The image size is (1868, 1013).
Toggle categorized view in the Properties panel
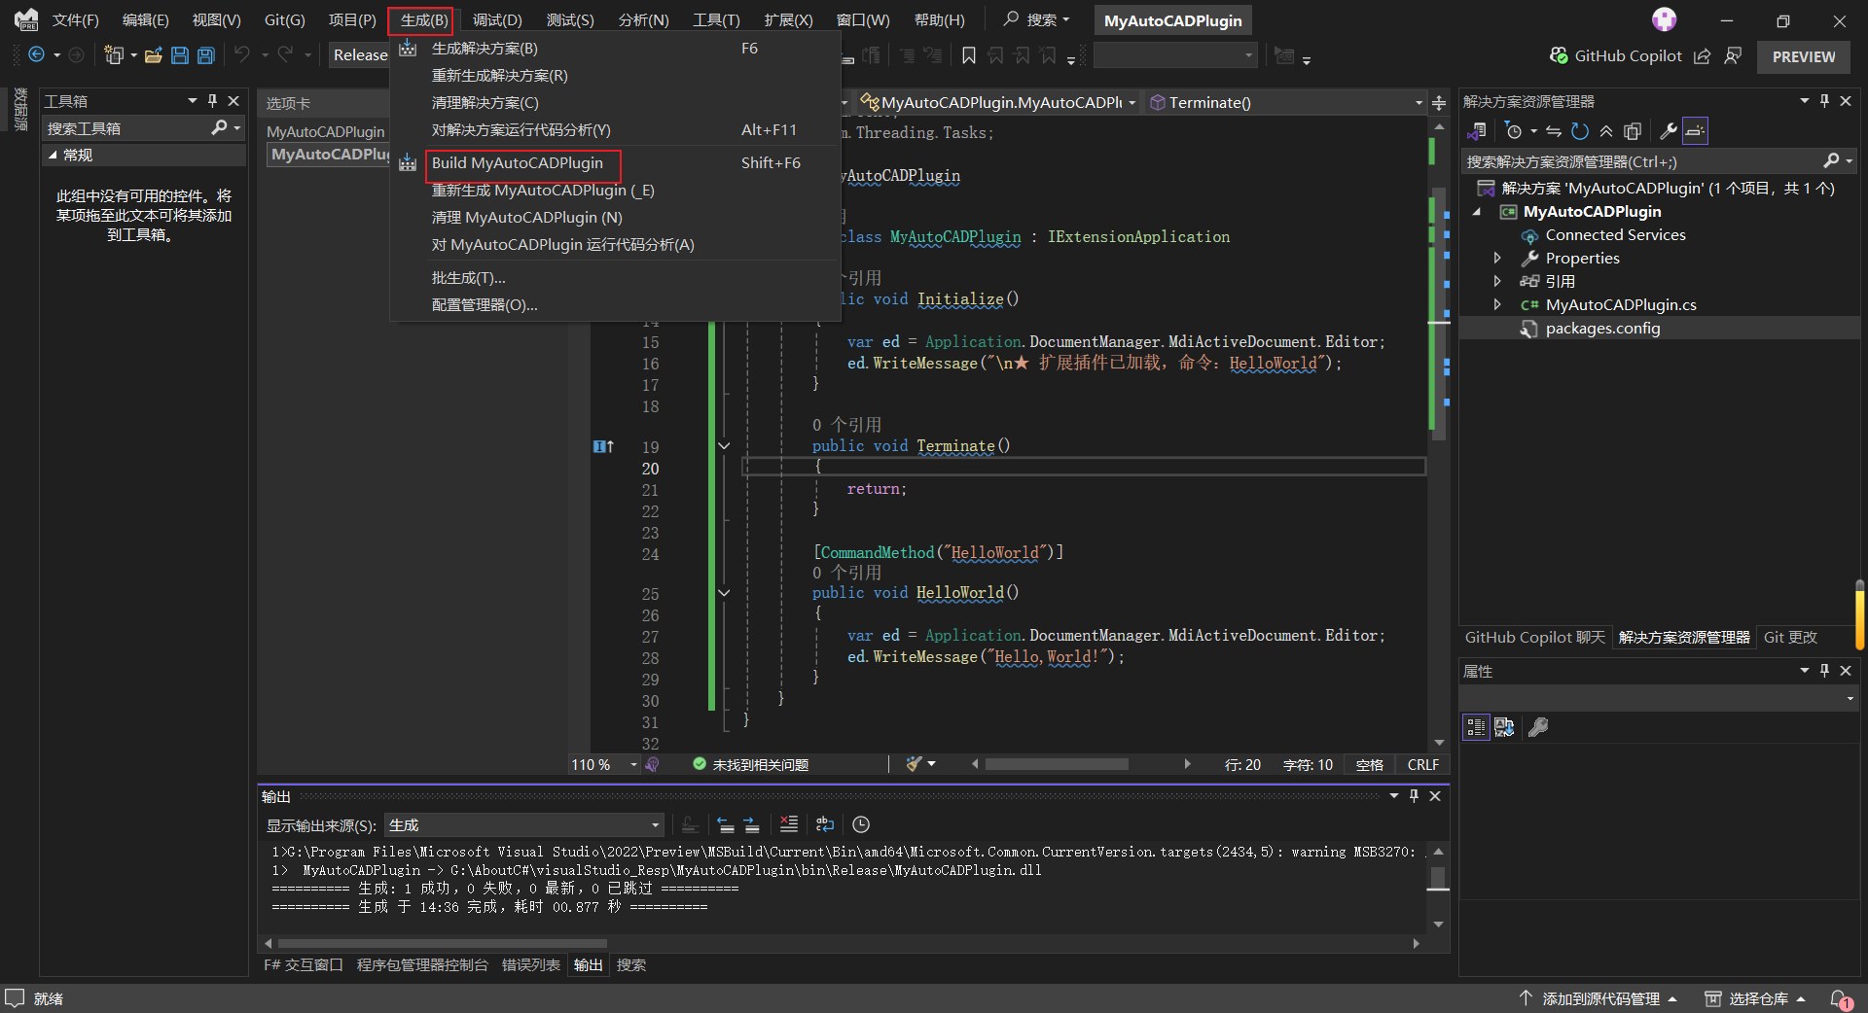pos(1476,727)
